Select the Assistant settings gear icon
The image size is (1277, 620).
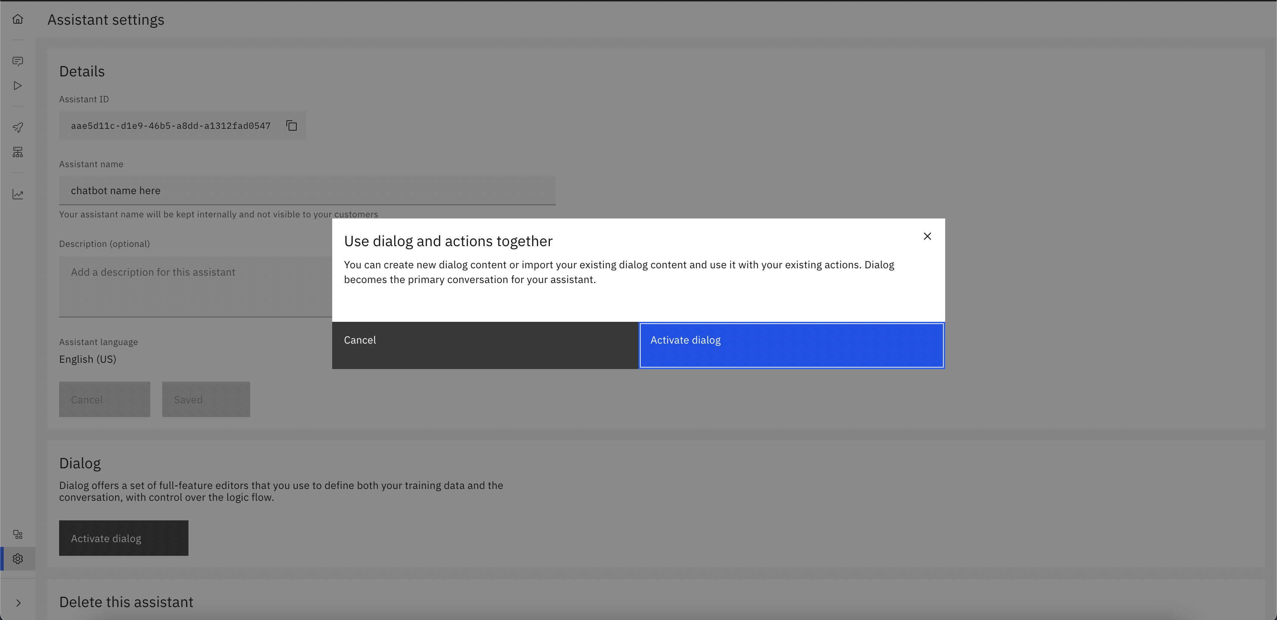point(18,559)
